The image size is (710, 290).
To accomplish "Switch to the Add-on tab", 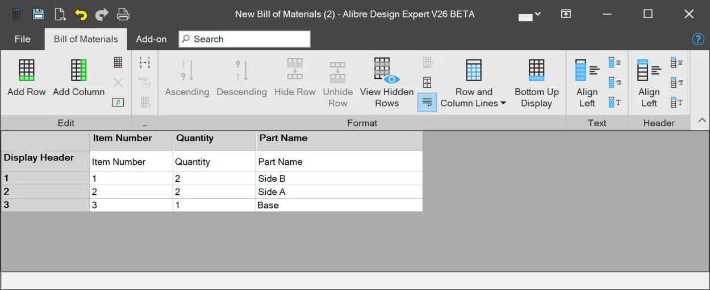I will [x=151, y=39].
